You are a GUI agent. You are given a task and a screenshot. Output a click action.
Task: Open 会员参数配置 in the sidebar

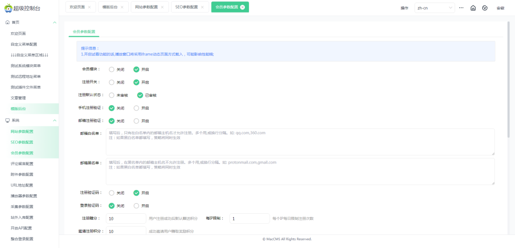30,153
